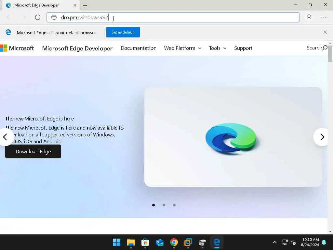Click the Edge legacy taskbar icon
The height and width of the screenshot is (250, 333).
pyautogui.click(x=217, y=242)
